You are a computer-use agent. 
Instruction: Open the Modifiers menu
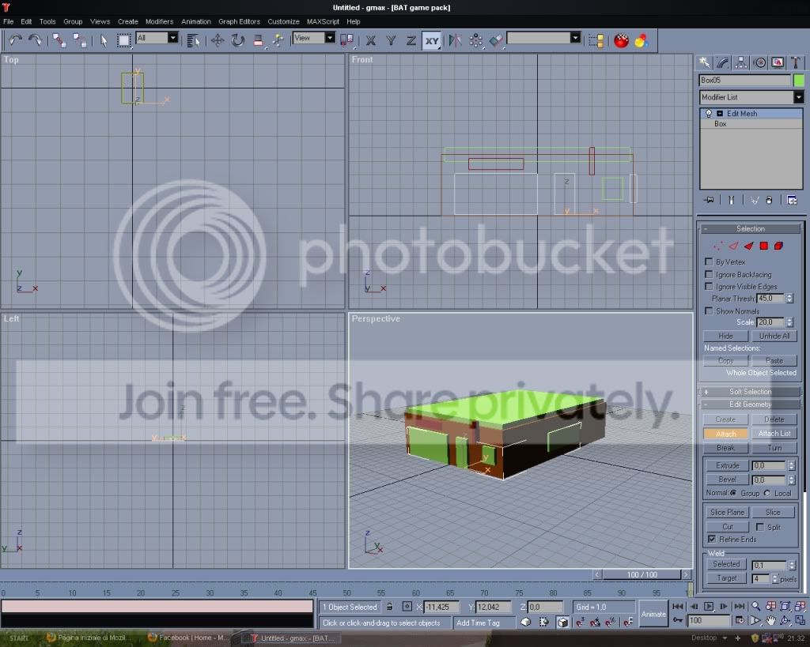[159, 21]
